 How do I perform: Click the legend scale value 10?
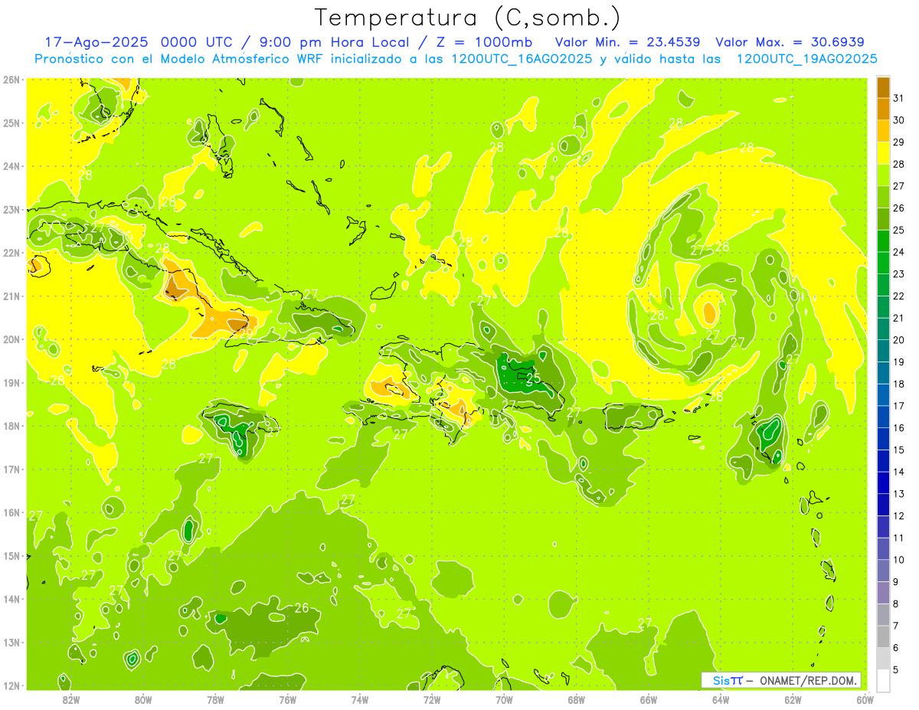tap(898, 560)
